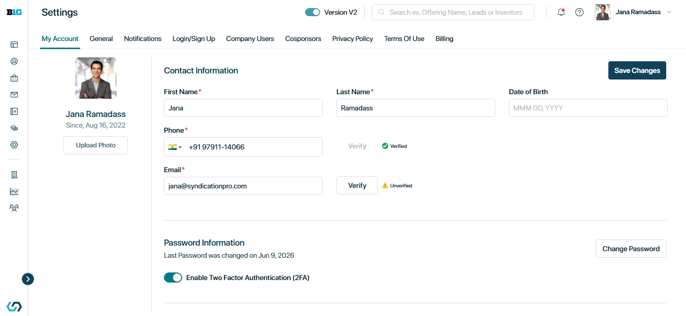Open the coins distributions icon in sidebar
686x316 pixels.
click(x=14, y=128)
